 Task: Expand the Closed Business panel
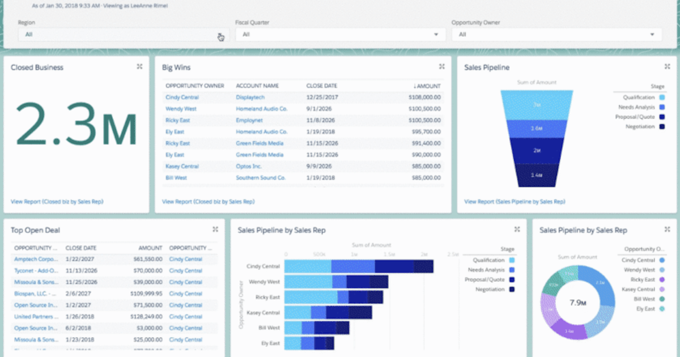pos(139,66)
